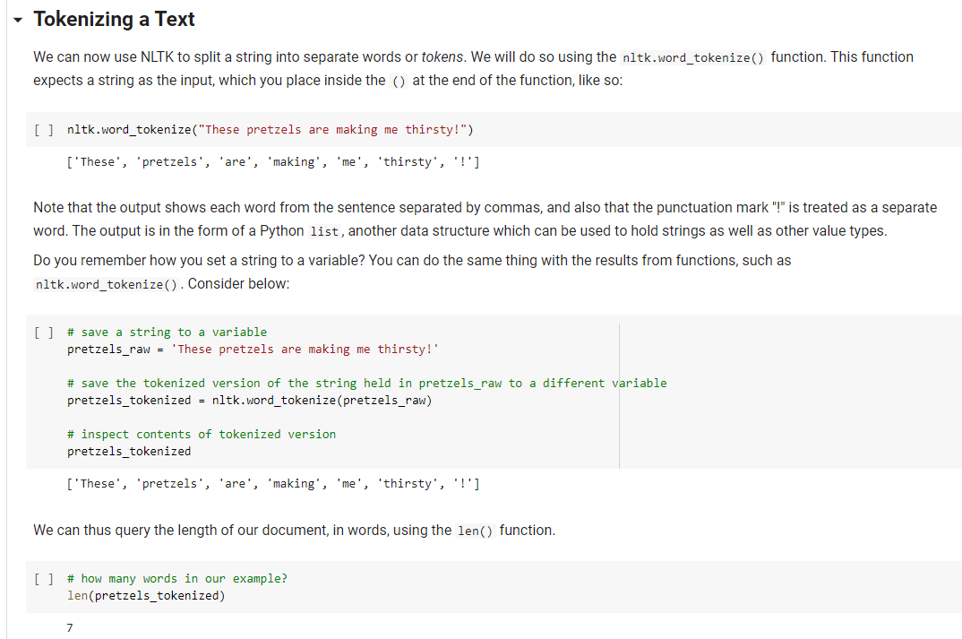Run the len(pretzels_tokenized) code cell
This screenshot has height=639, width=962.
[x=44, y=578]
